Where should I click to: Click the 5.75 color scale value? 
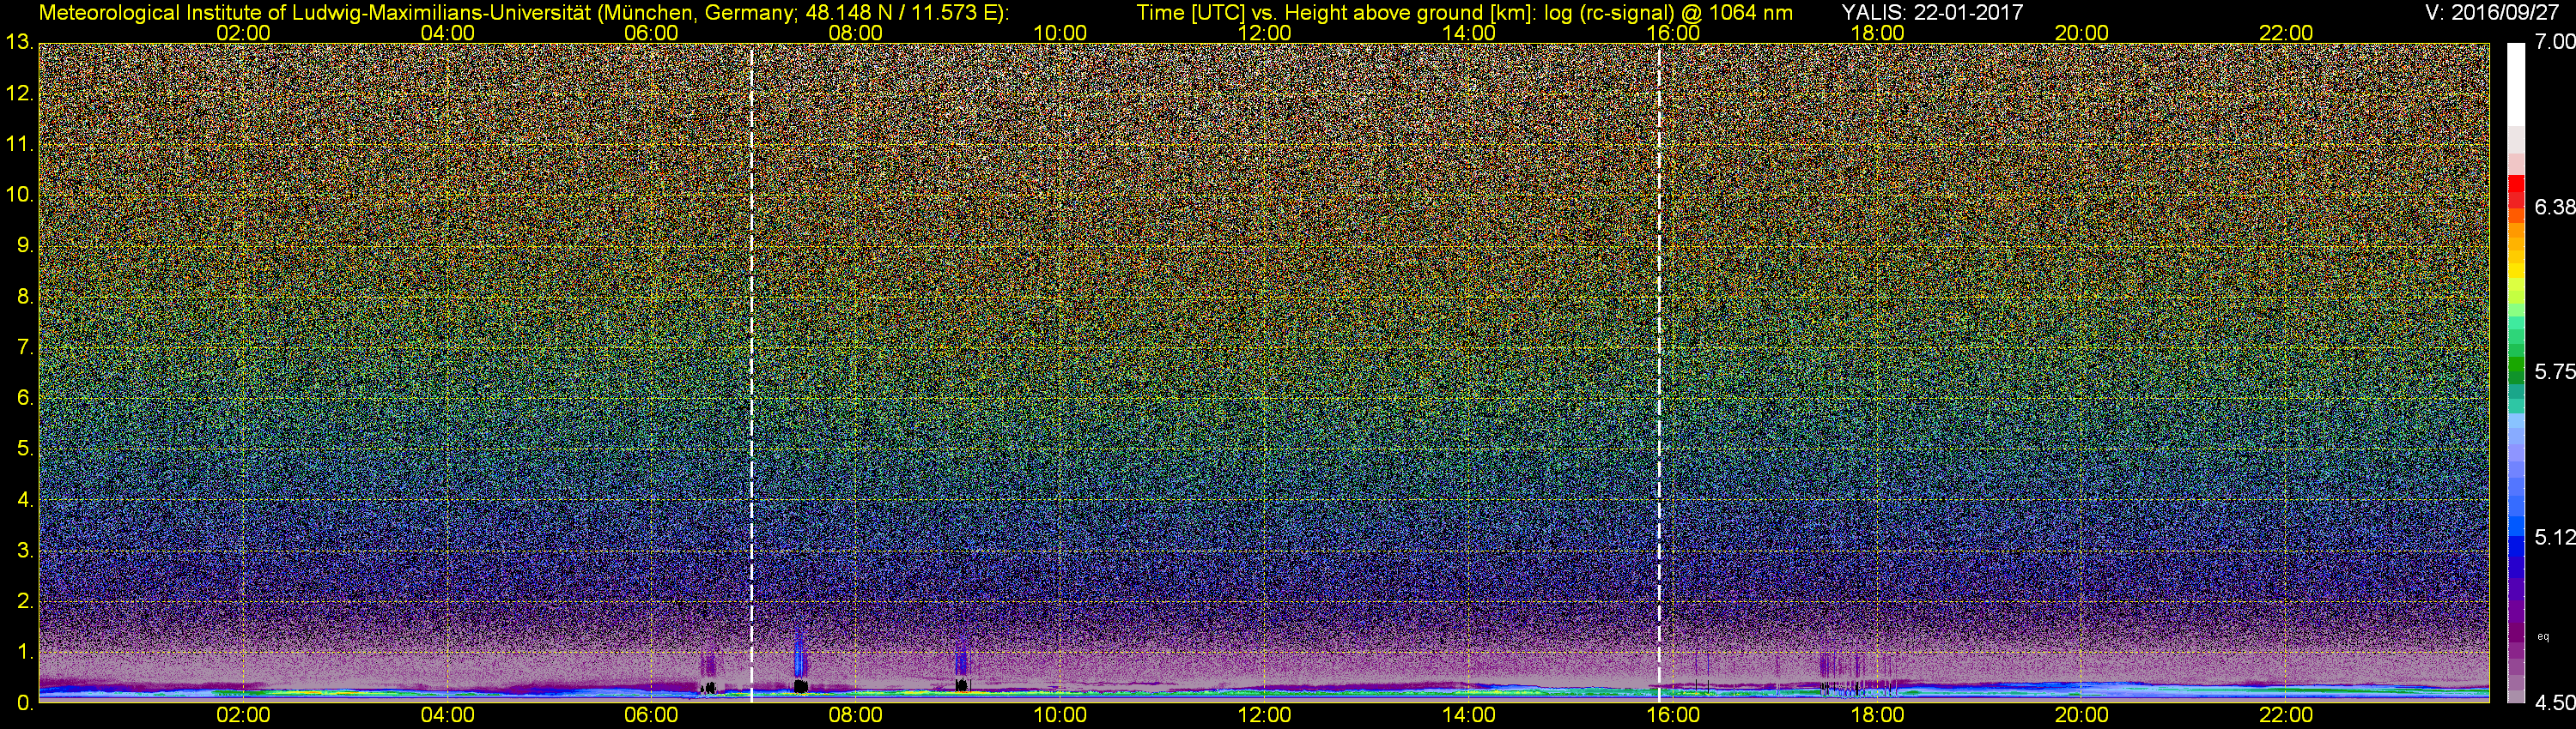pos(2555,372)
